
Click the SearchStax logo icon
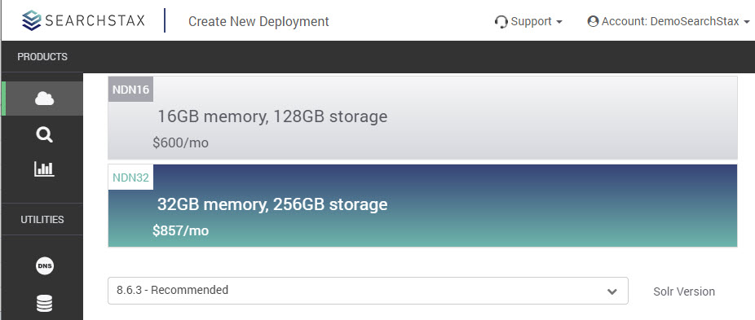(32, 20)
